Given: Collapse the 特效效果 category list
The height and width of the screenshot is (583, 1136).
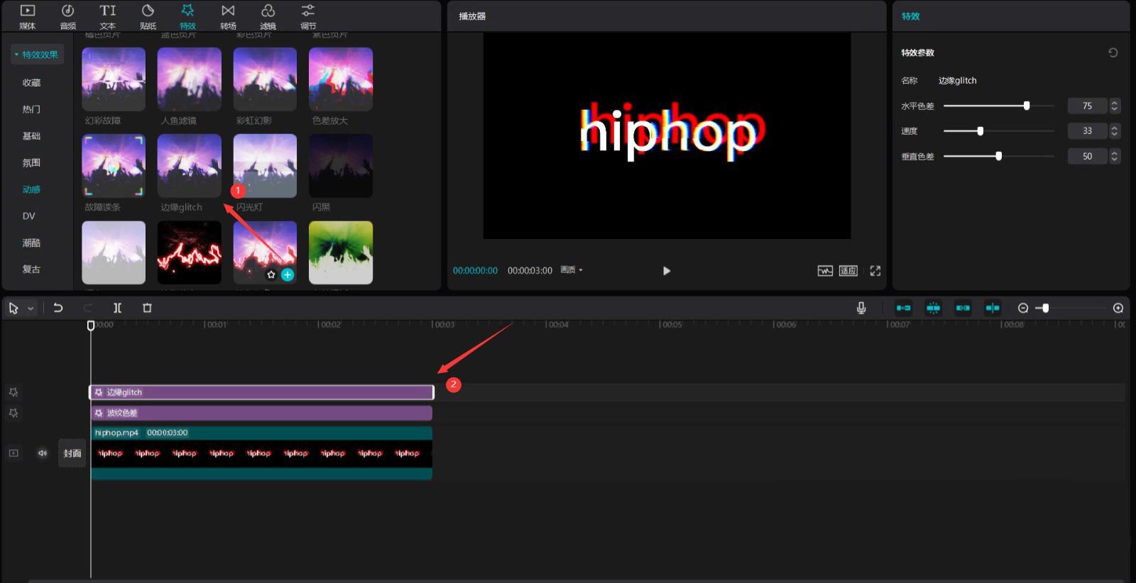Looking at the screenshot, I should coord(17,55).
